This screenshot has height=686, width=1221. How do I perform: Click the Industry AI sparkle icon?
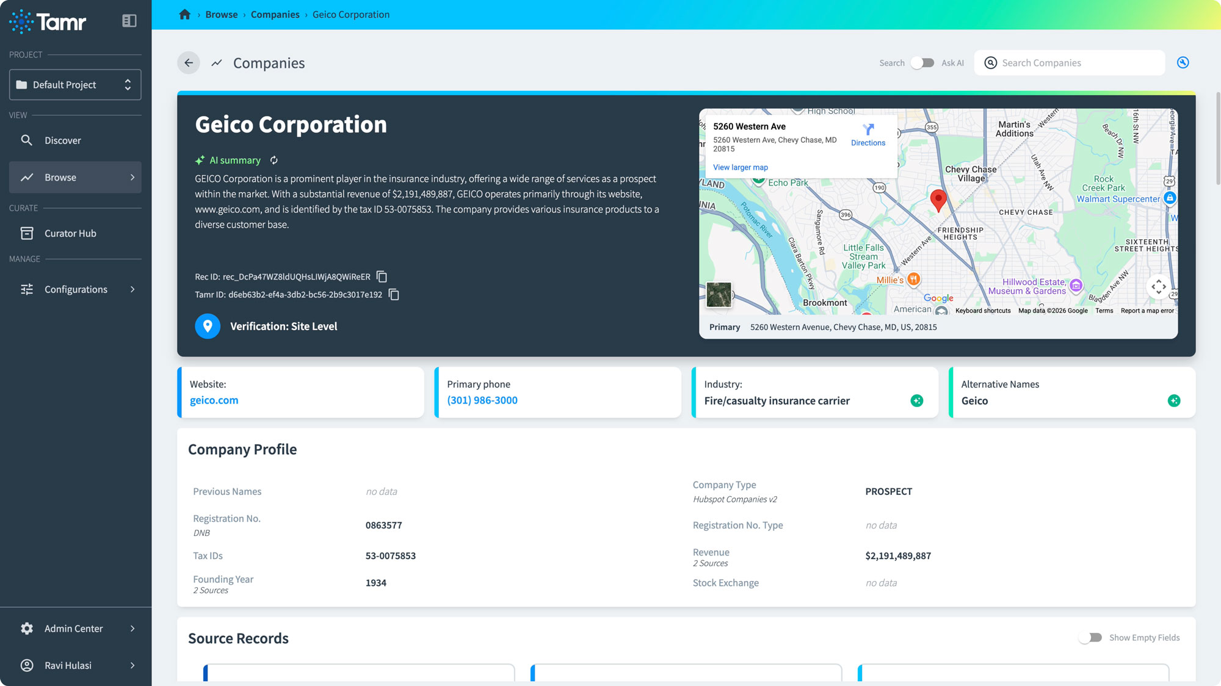916,401
